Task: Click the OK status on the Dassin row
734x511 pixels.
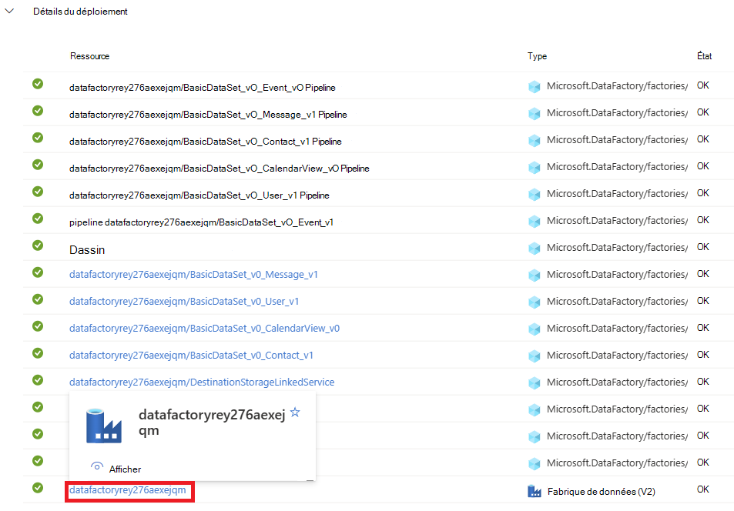Action: 702,247
